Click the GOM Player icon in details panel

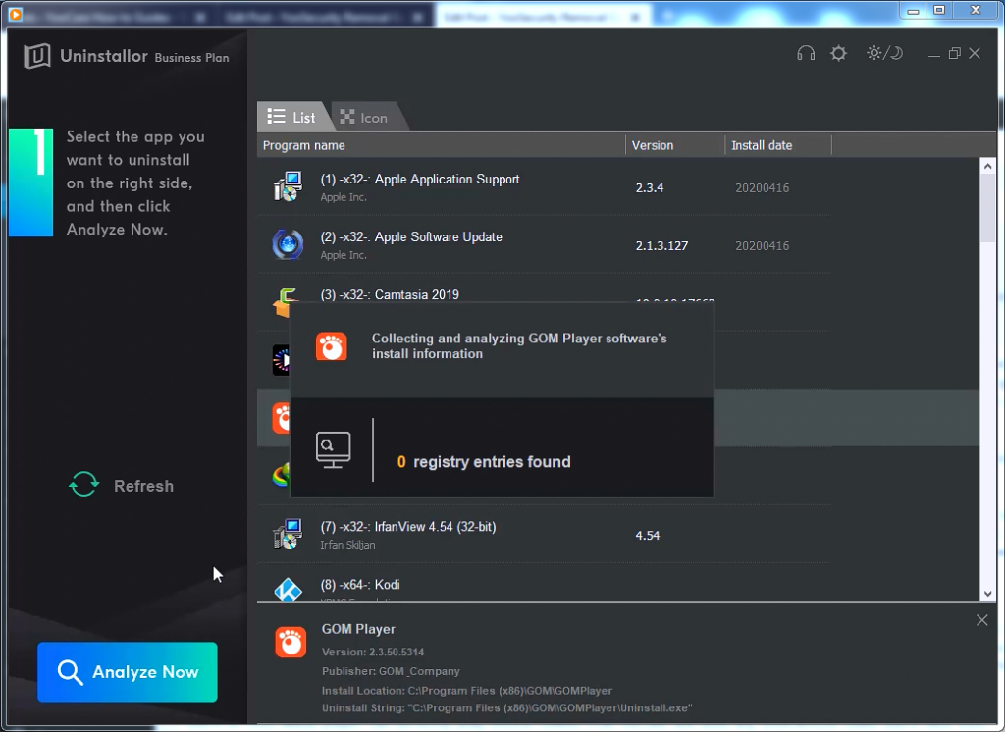click(291, 642)
